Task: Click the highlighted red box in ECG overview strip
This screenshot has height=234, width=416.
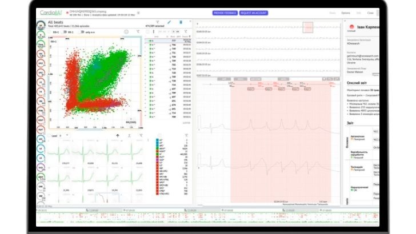Action: [x=309, y=27]
